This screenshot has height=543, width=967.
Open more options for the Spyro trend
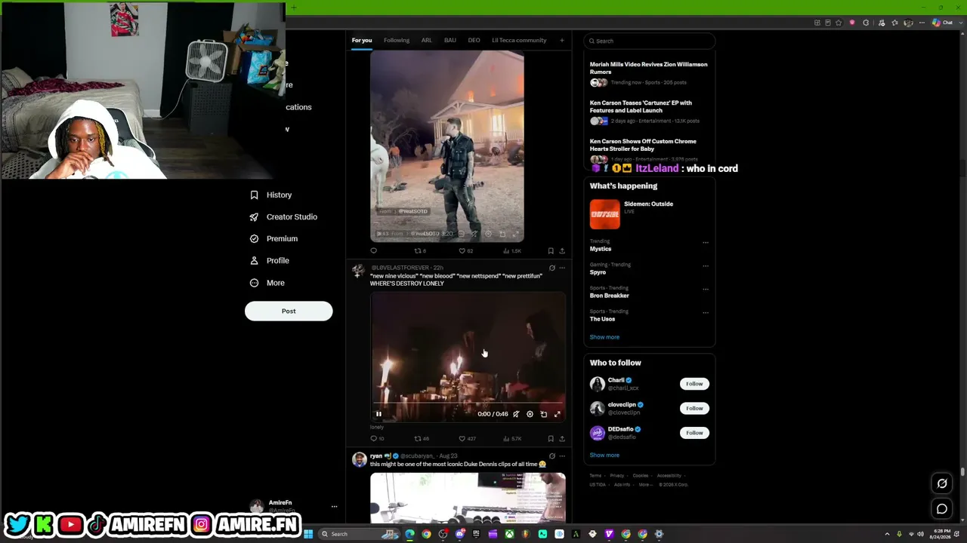[706, 266]
